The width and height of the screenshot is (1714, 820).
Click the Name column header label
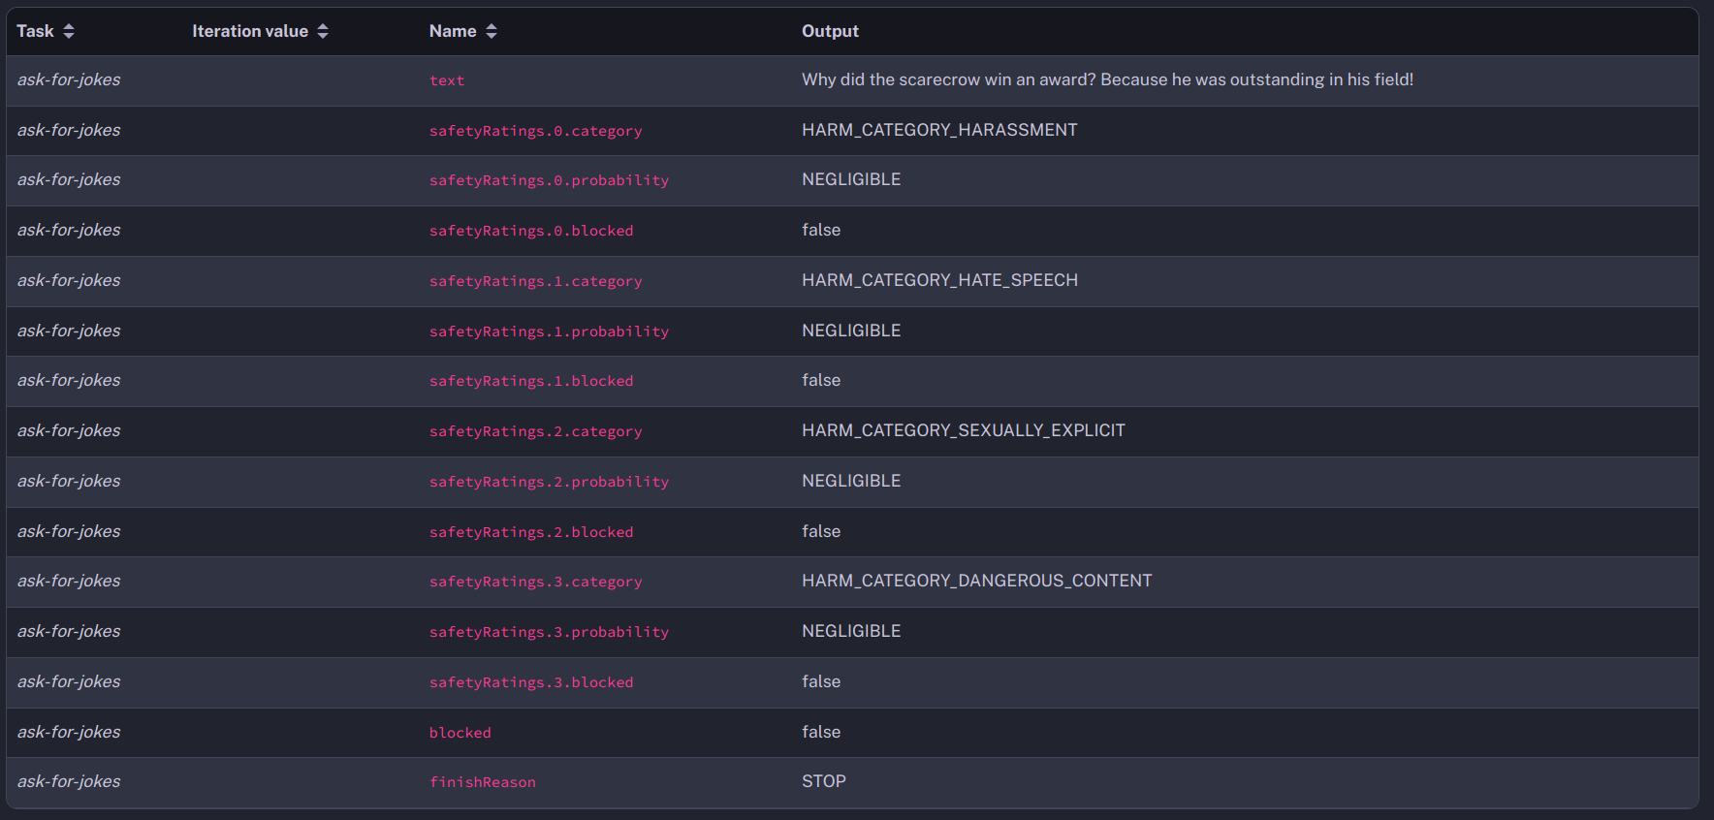(x=453, y=31)
